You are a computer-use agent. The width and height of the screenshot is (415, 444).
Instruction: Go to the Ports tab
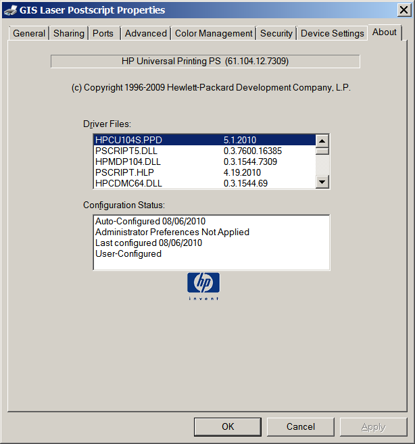tap(103, 33)
